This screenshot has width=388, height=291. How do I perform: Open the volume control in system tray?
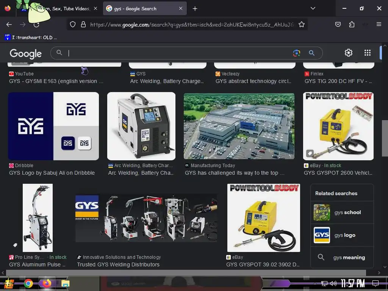click(333, 283)
